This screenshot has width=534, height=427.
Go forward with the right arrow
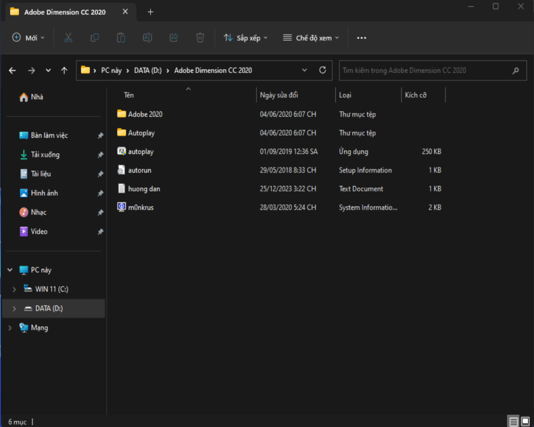pos(31,70)
